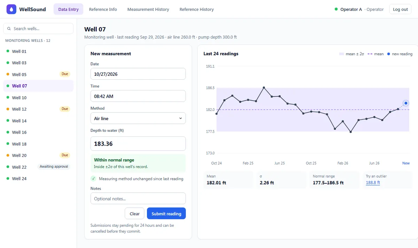This screenshot has height=248, width=418.
Task: Open the Method dropdown set to Air line
Action: (x=138, y=118)
